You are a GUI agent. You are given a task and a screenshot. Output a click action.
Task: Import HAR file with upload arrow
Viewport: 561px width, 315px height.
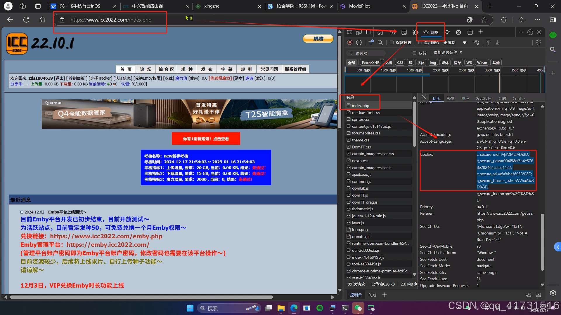pyautogui.click(x=488, y=43)
